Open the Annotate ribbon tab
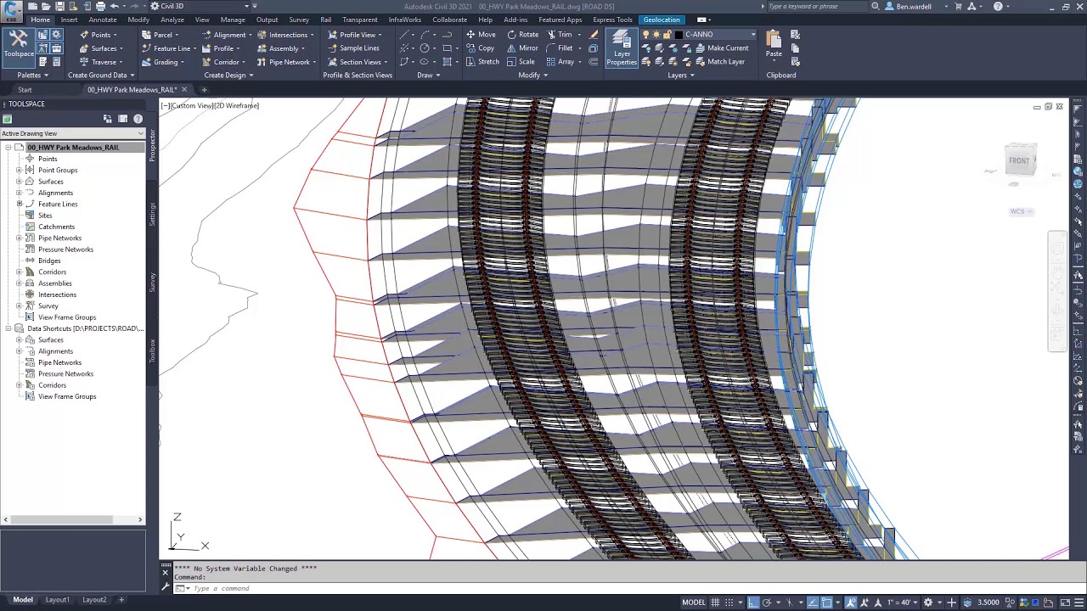1087x611 pixels. [103, 20]
